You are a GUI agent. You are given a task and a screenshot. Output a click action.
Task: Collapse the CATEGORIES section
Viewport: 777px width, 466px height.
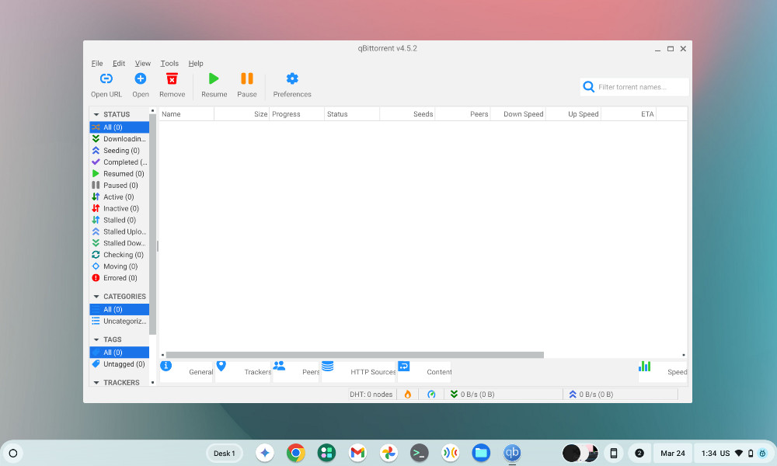(x=96, y=297)
